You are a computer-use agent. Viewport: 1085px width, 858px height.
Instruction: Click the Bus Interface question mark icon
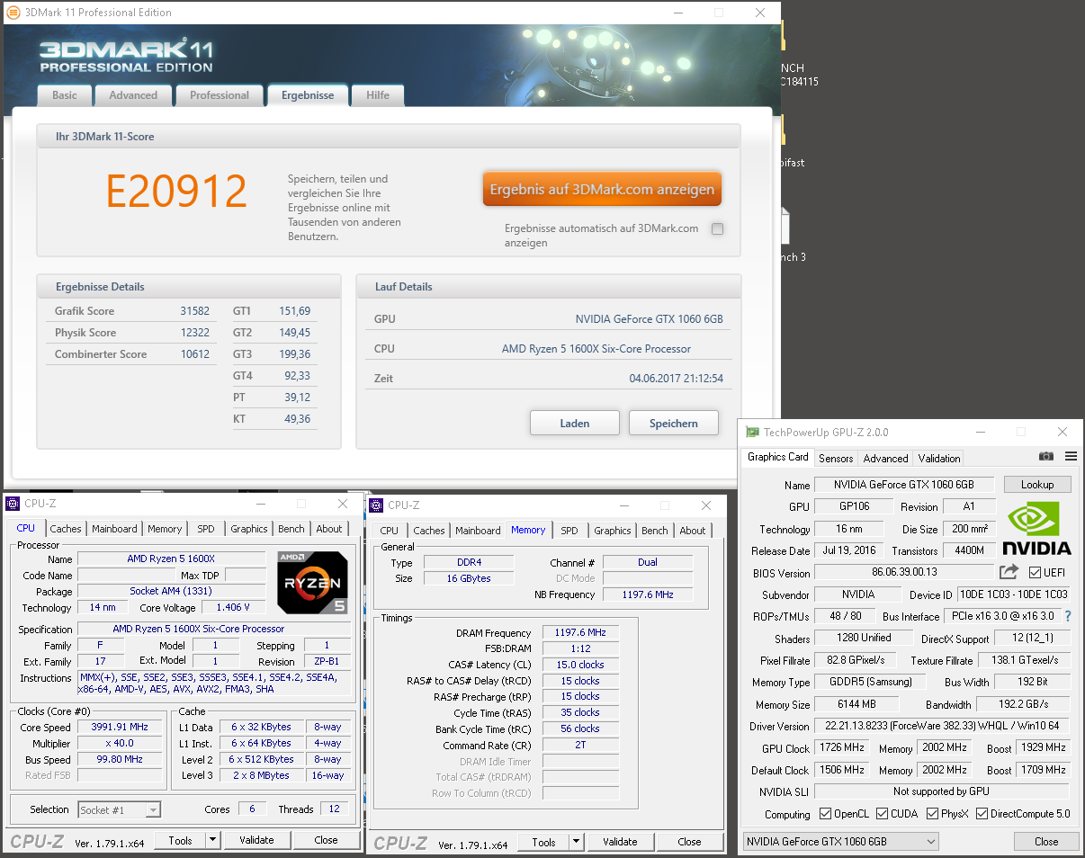[x=1068, y=617]
